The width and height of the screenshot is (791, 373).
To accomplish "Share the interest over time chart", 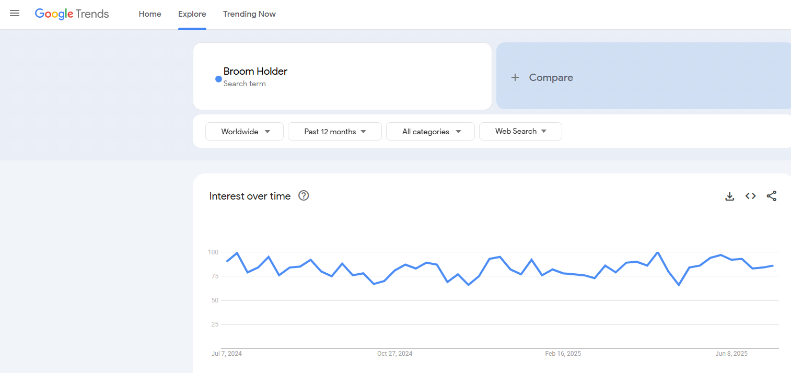I will (x=772, y=196).
